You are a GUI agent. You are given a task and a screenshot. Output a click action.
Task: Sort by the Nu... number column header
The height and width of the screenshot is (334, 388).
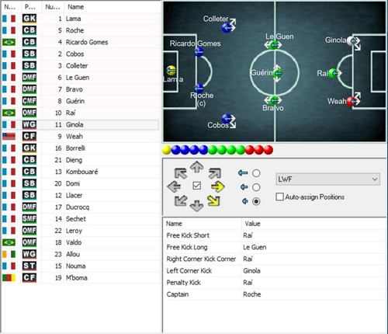(53, 7)
